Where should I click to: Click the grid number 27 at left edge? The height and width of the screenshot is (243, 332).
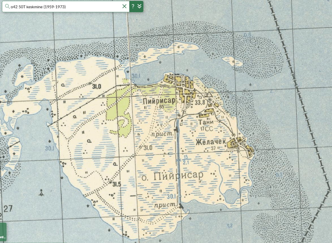click(8, 209)
